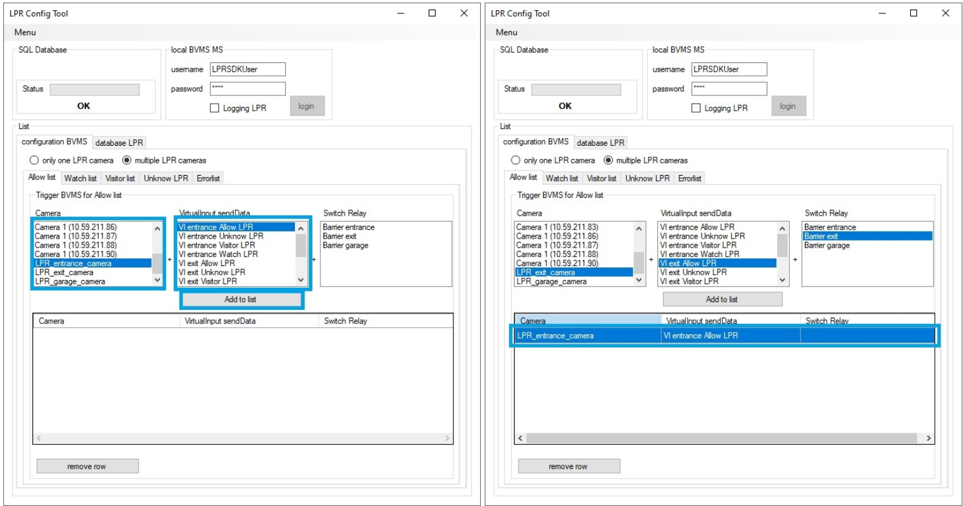
Task: Choose 'multiple LPR cameras' in right window
Action: click(608, 160)
